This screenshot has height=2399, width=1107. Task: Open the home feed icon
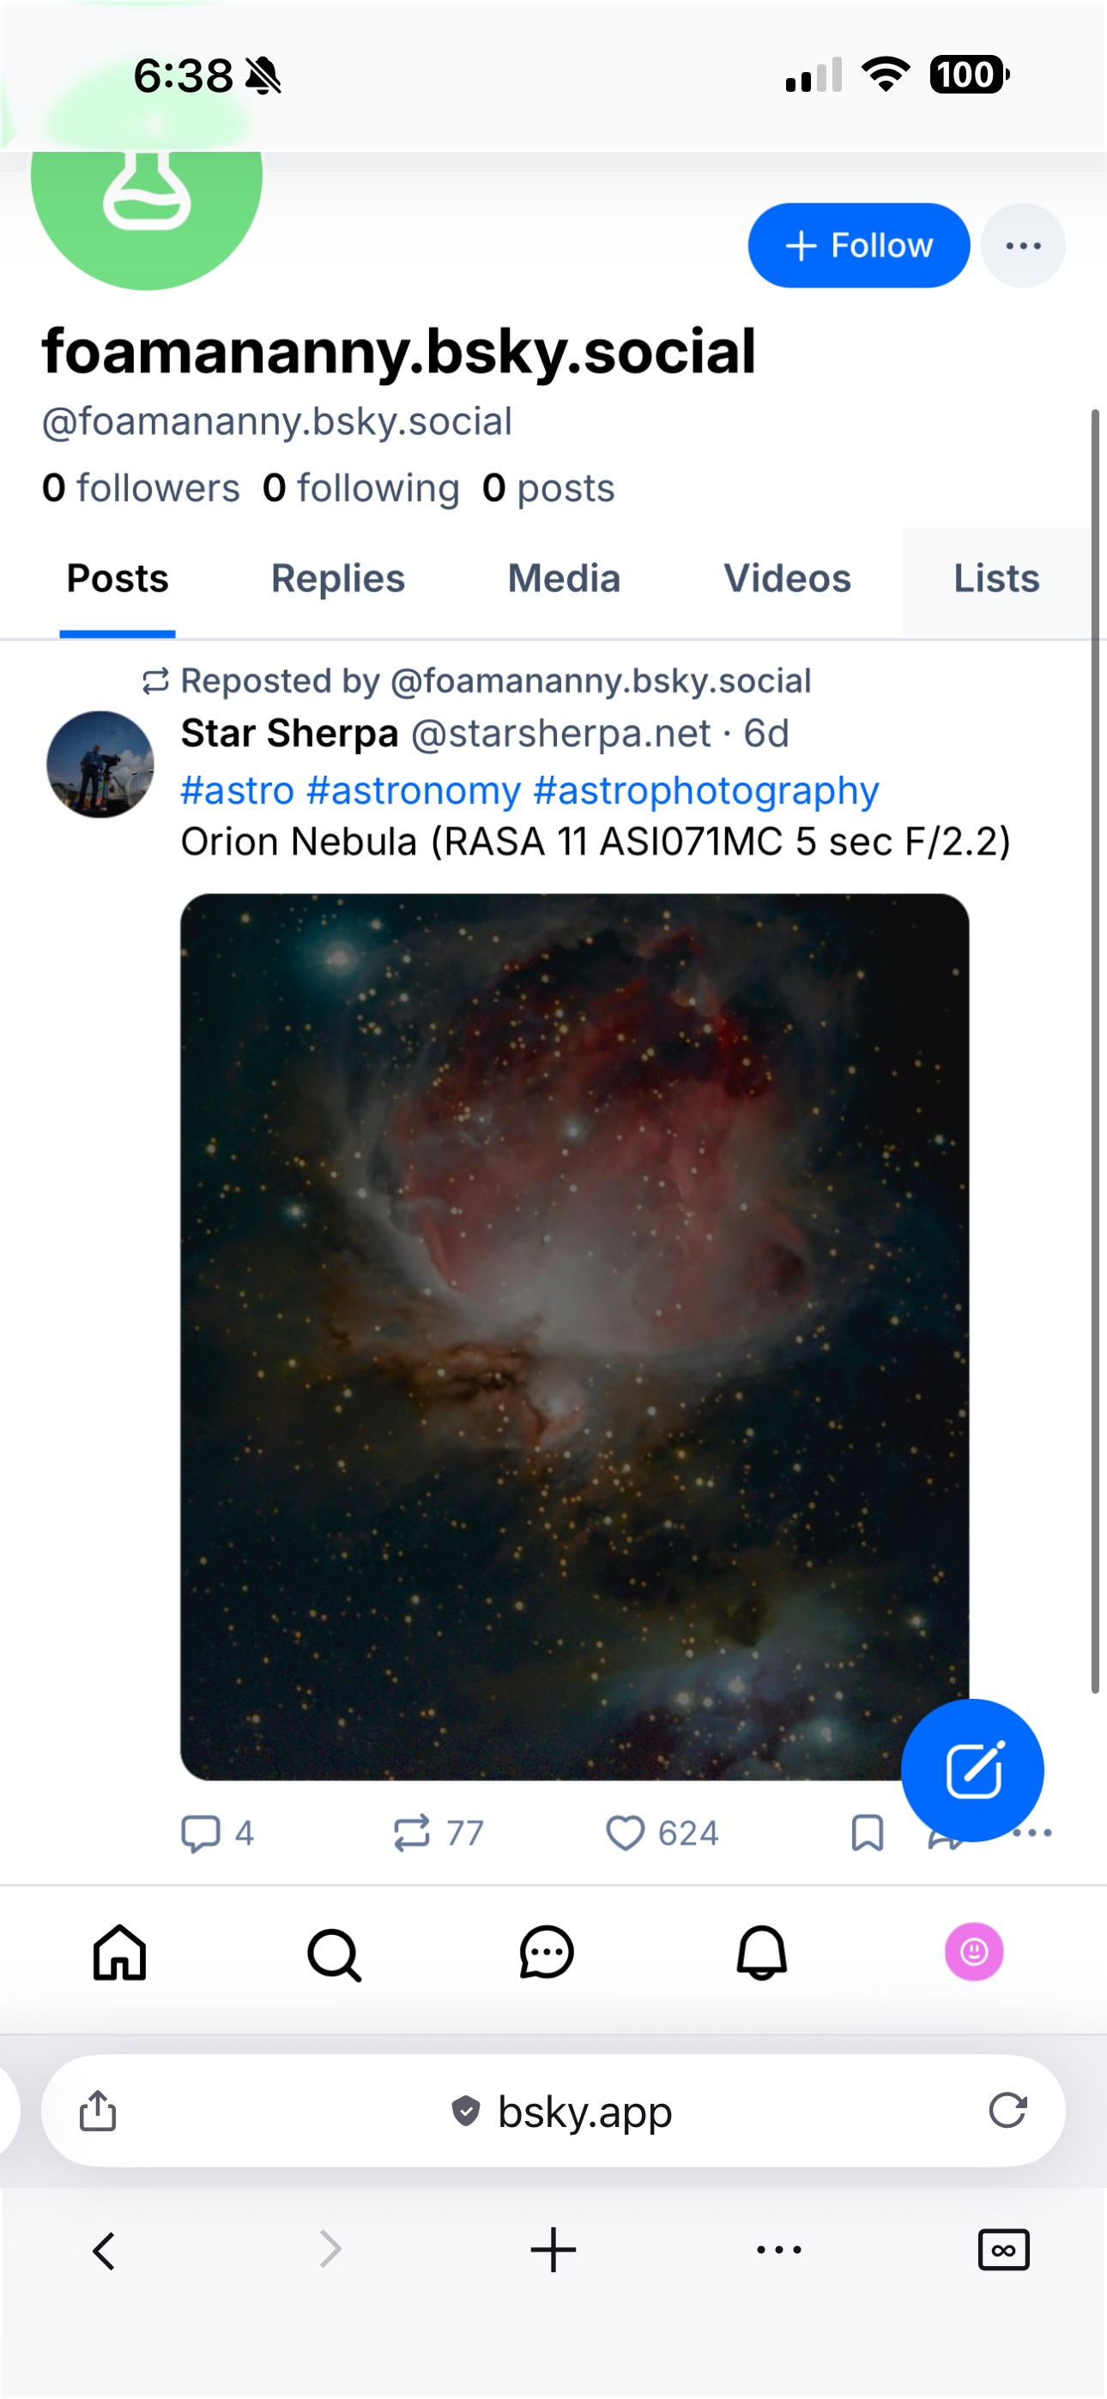pos(119,1952)
